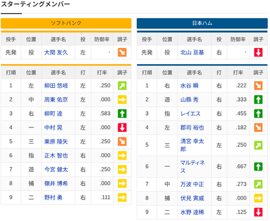Click the condition arrow icon for 大関 友久
270x221 pixels.
[122, 52]
